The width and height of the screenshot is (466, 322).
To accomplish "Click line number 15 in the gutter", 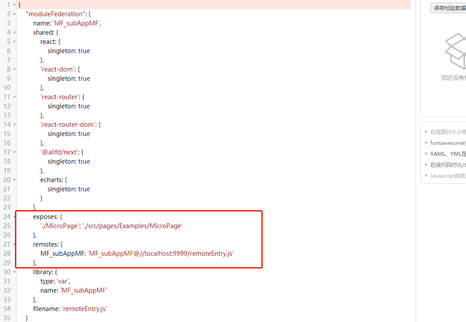I will pyautogui.click(x=7, y=133).
